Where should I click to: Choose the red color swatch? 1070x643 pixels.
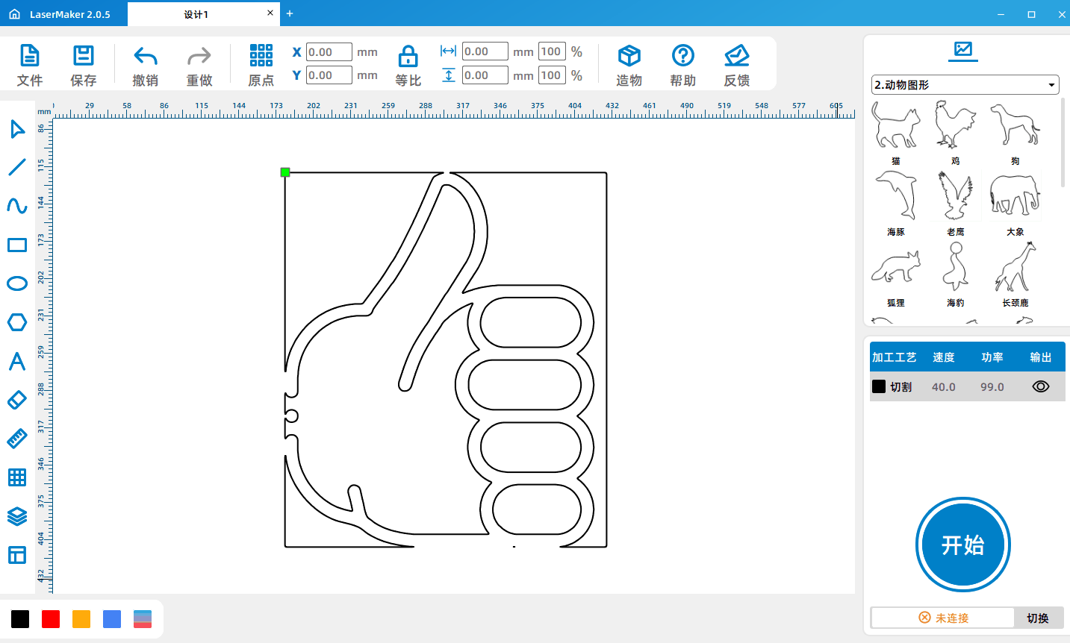(51, 618)
